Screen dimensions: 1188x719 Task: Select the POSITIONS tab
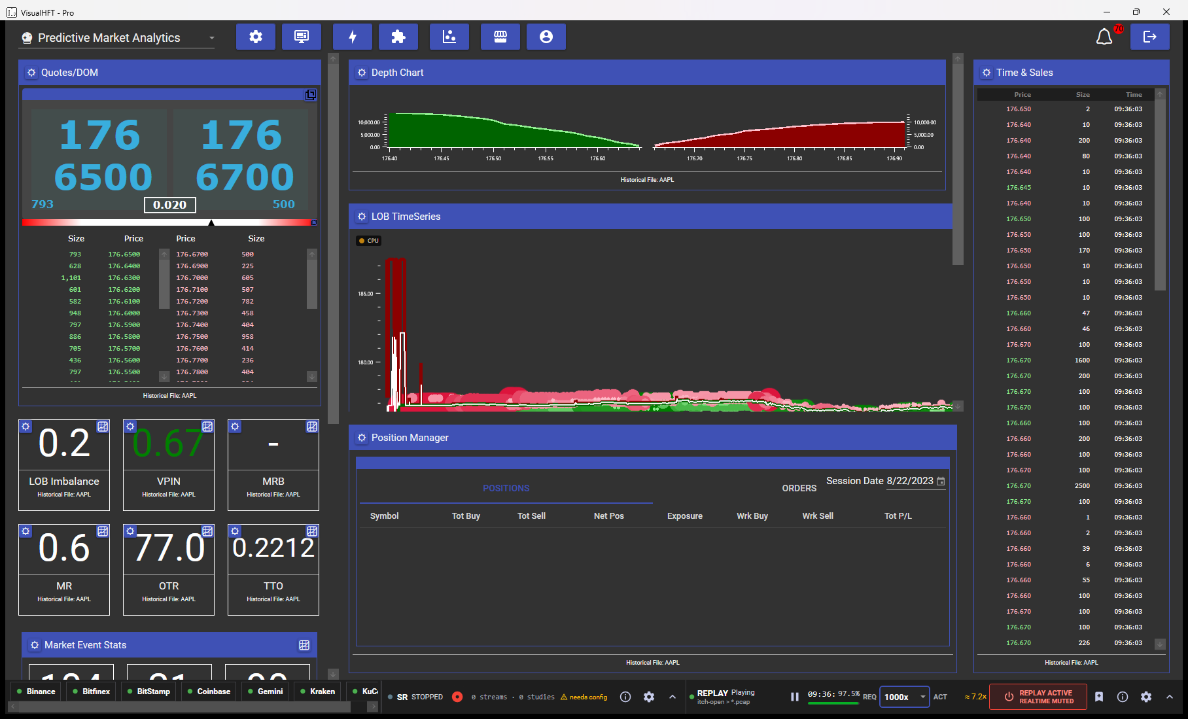[x=506, y=488]
